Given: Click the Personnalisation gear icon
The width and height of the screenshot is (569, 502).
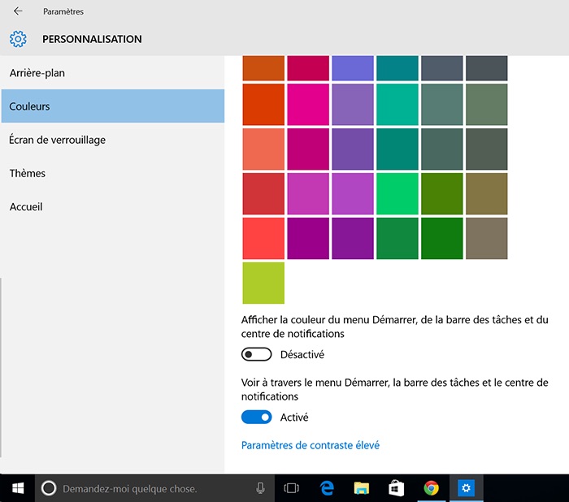Looking at the screenshot, I should (18, 39).
